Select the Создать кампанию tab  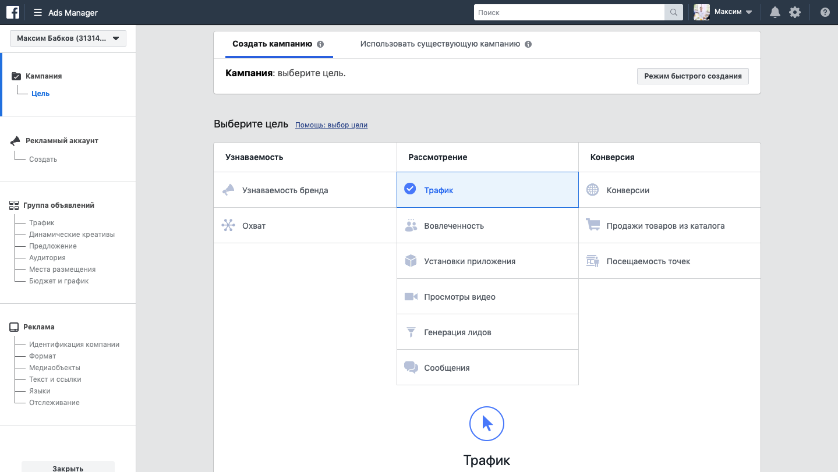(272, 44)
